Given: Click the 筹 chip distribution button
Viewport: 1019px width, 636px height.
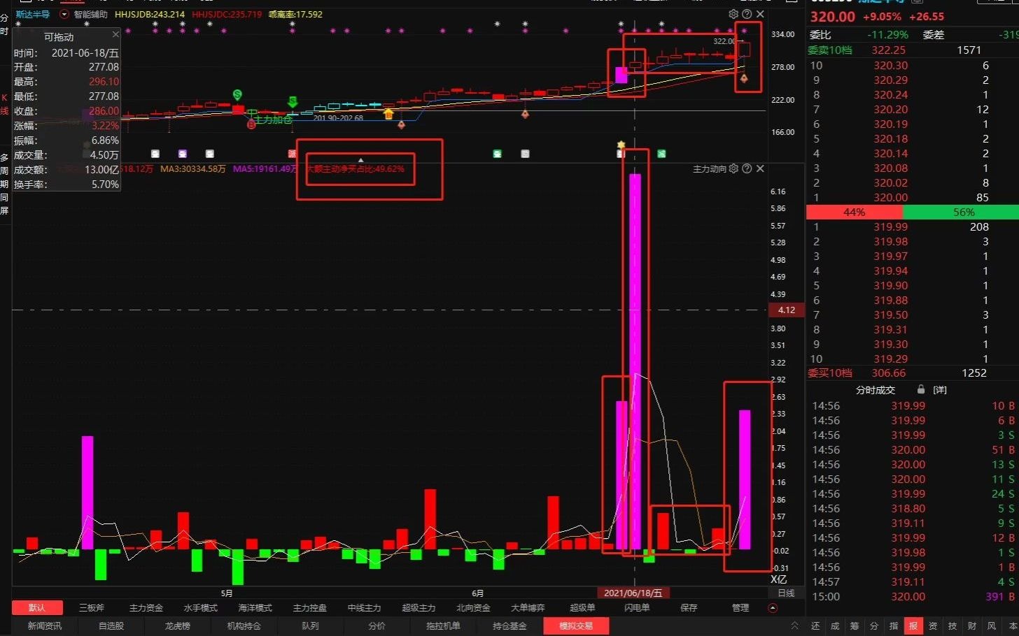Looking at the screenshot, I should 855,626.
